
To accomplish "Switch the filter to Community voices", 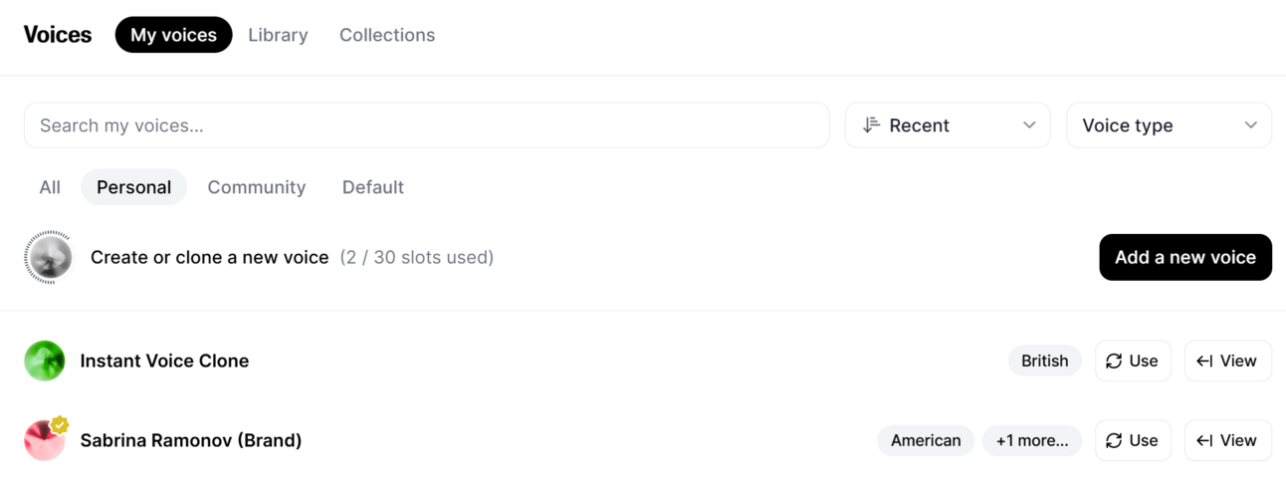I will 257,187.
